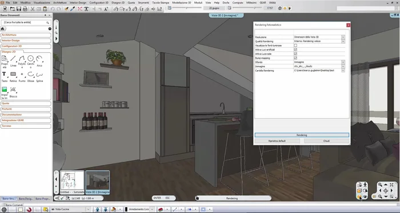Select the Testo text tool

(x=5, y=76)
